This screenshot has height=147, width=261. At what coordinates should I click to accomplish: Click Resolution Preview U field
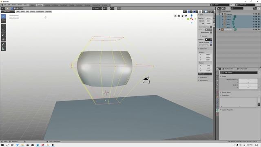(248, 80)
